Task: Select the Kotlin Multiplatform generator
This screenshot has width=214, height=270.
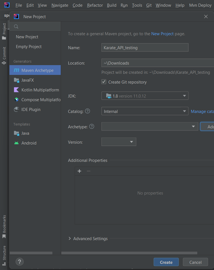Action: click(35, 90)
